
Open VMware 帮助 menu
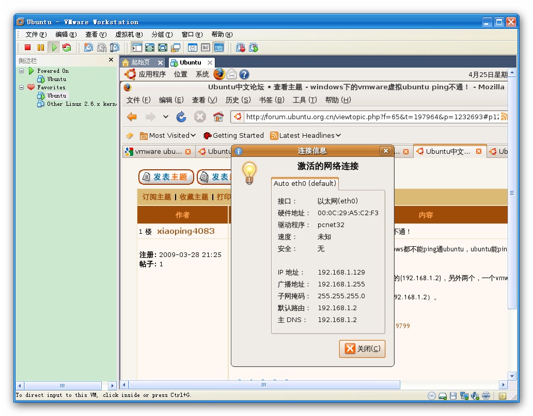pos(222,34)
